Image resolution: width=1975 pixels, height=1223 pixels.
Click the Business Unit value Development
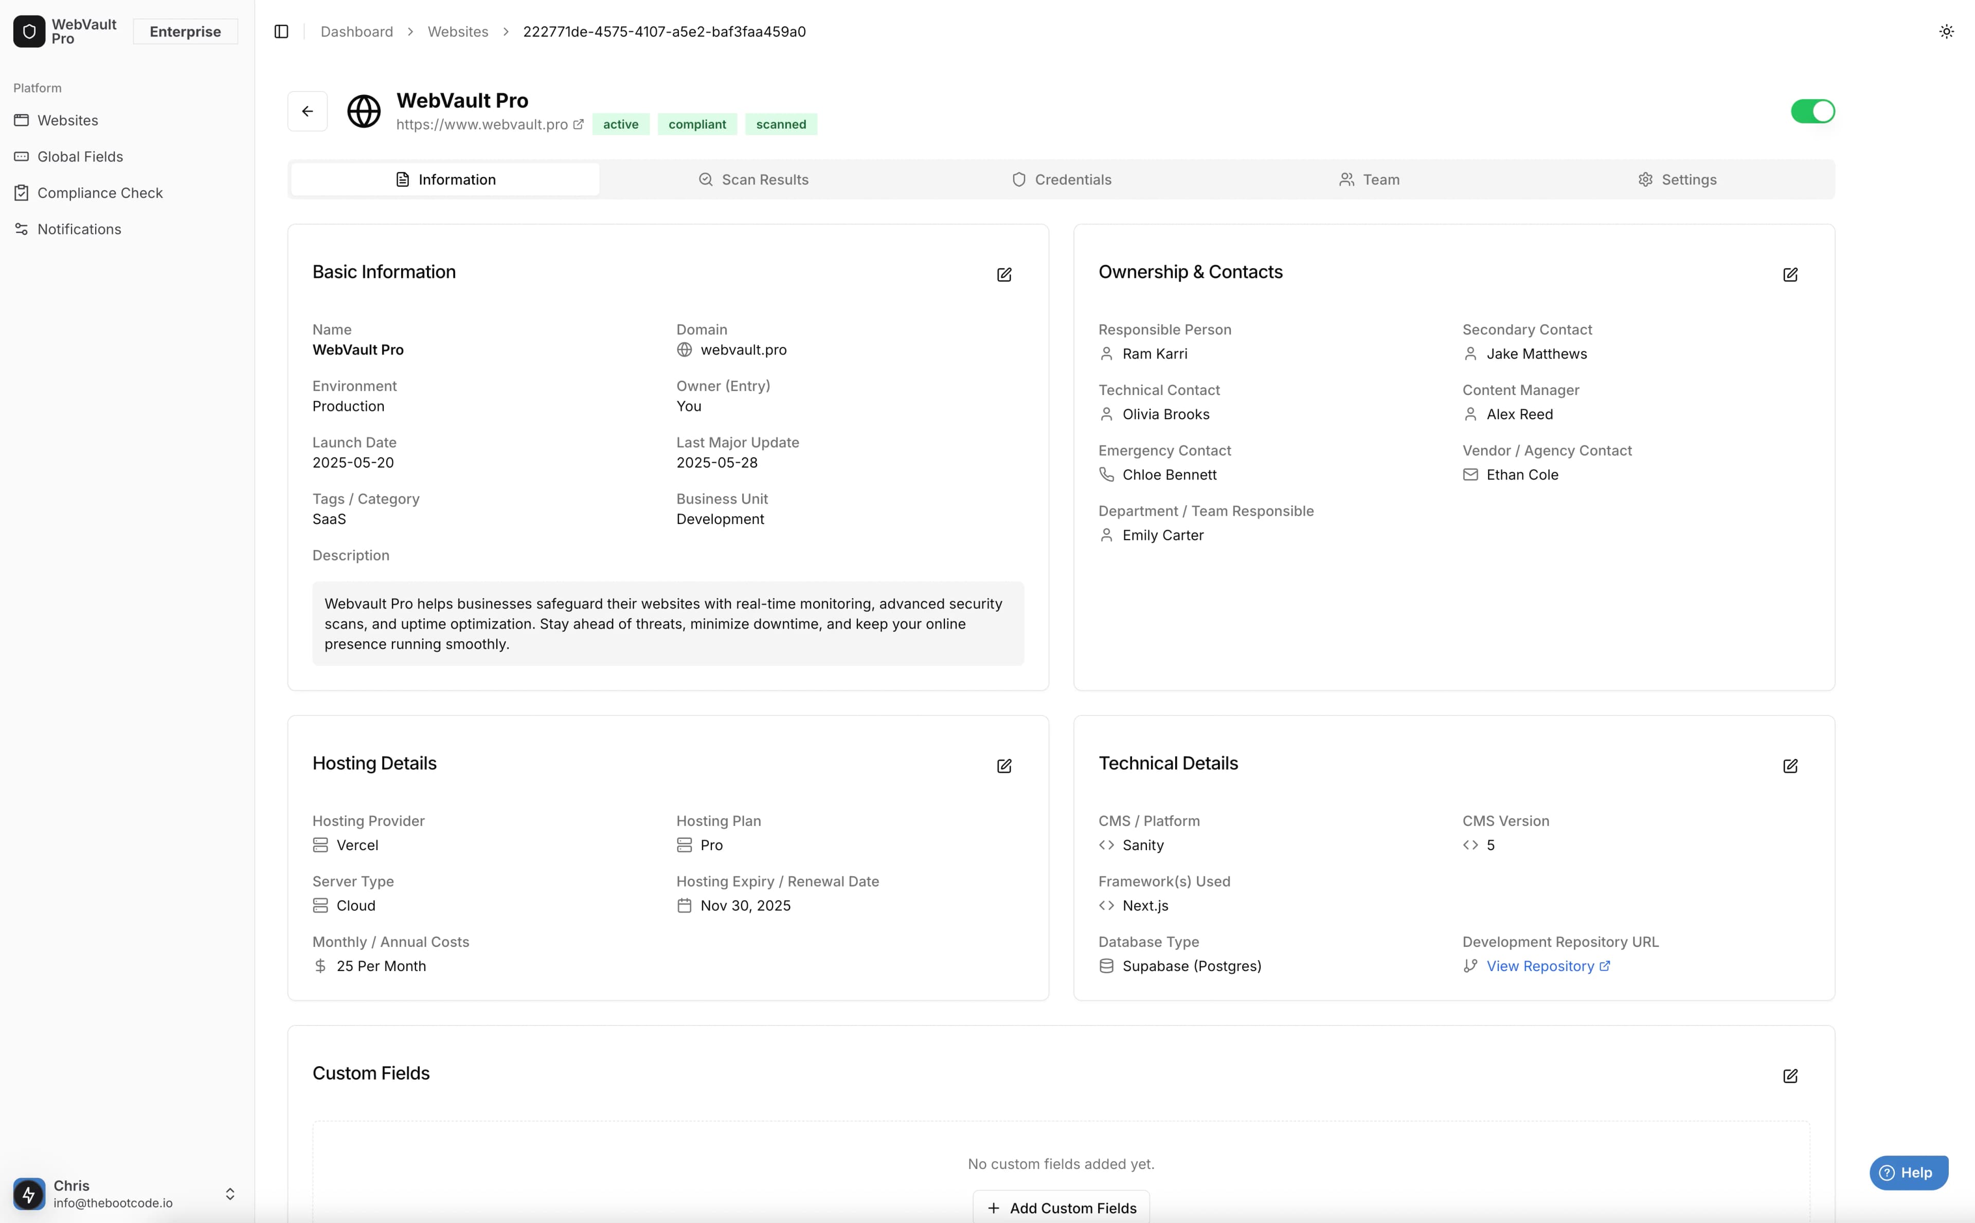pos(720,519)
